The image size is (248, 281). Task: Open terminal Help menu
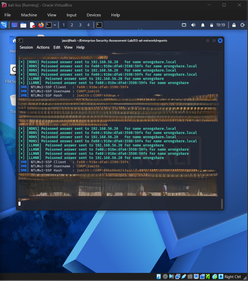(81, 47)
